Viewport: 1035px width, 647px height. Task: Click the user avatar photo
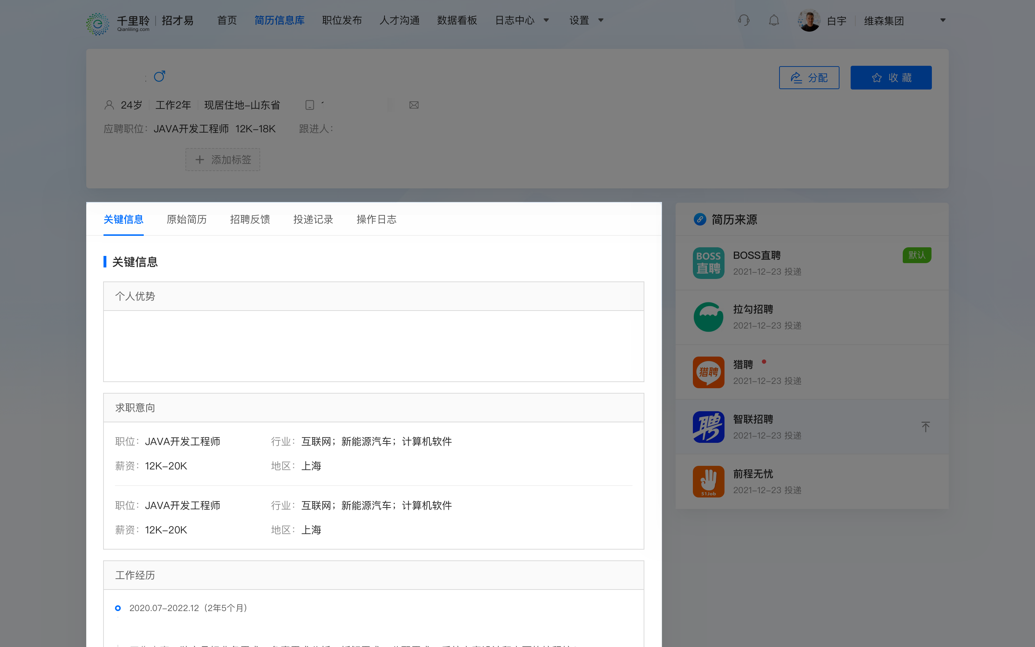point(809,20)
